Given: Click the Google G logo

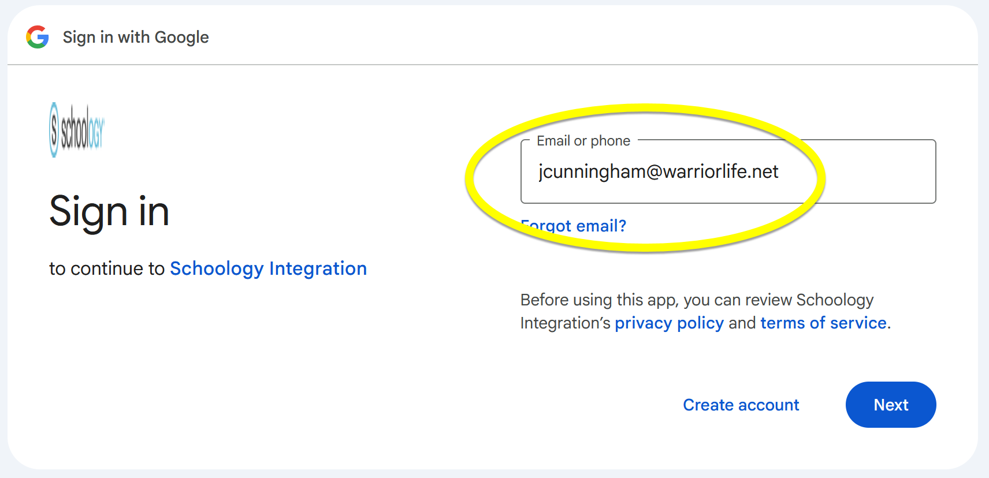Looking at the screenshot, I should tap(38, 37).
